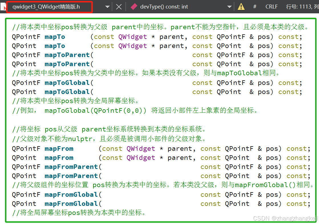Click mapFromParent in the QPoint declaration

[71, 176]
